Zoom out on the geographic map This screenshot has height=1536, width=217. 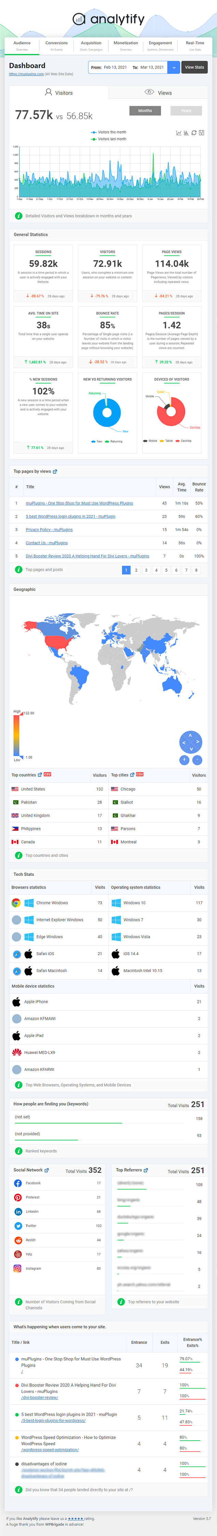point(197,760)
